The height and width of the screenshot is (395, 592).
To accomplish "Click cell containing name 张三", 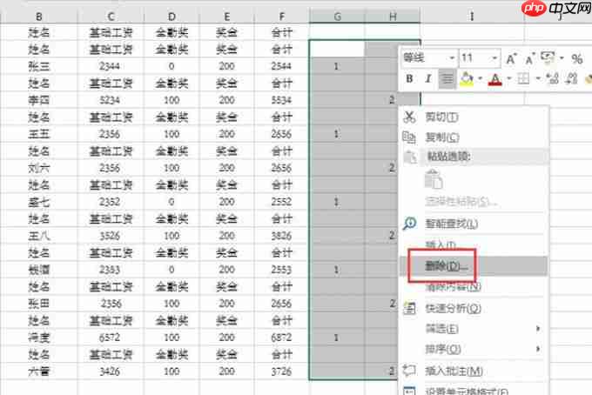I will [39, 66].
